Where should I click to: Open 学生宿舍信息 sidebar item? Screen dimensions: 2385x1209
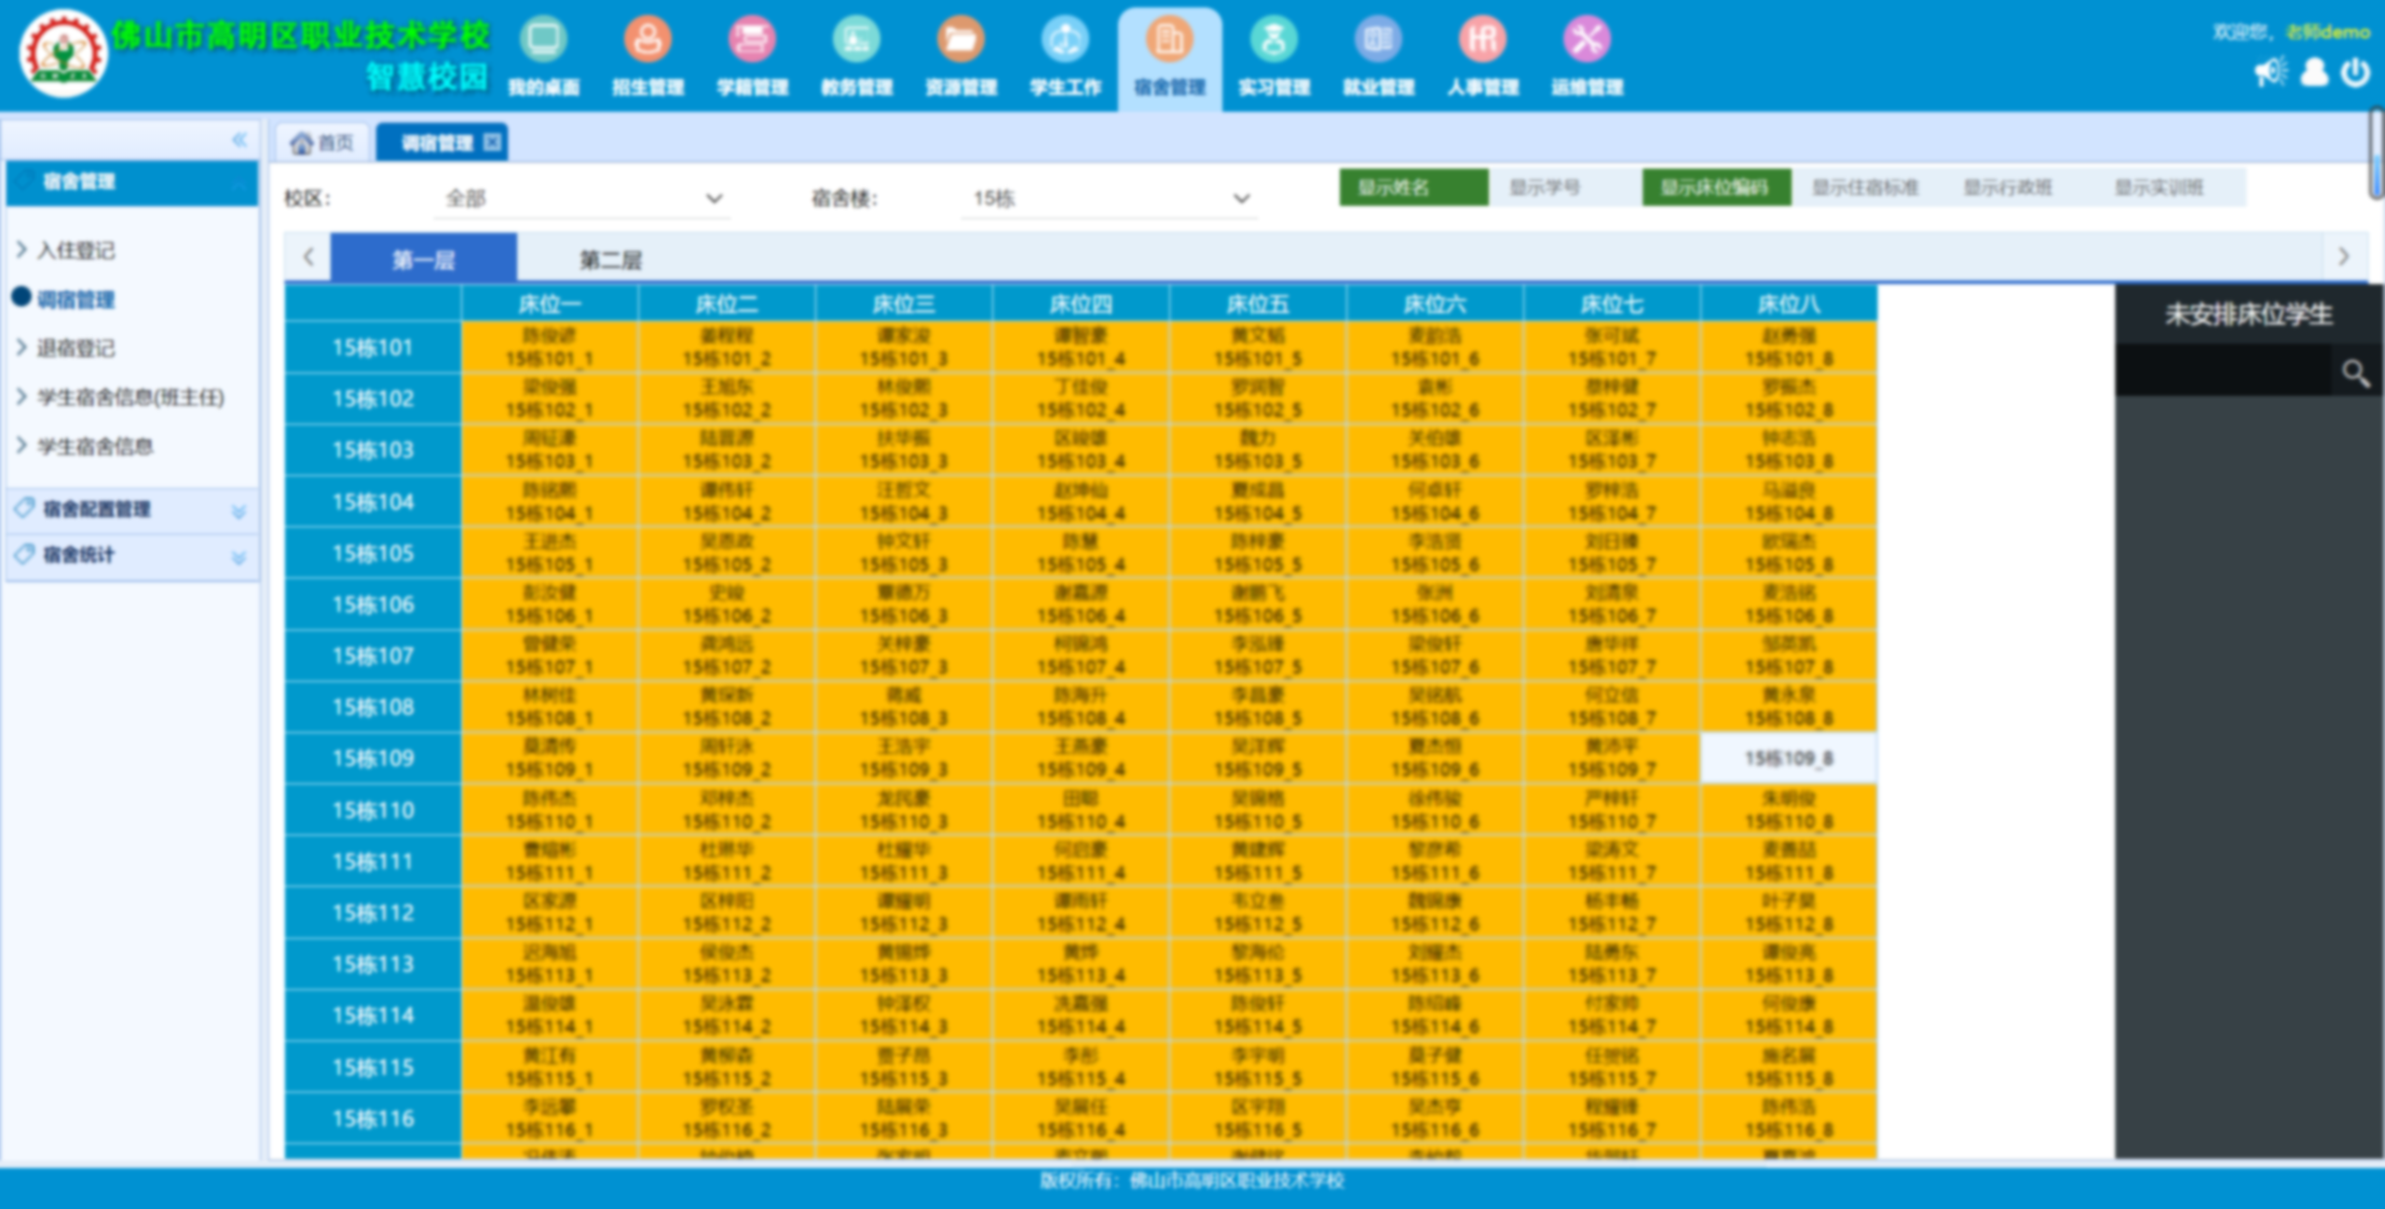point(95,446)
